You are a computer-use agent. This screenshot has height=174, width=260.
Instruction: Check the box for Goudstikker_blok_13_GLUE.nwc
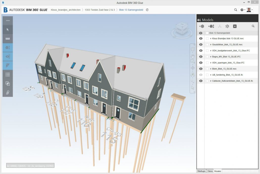point(207,45)
